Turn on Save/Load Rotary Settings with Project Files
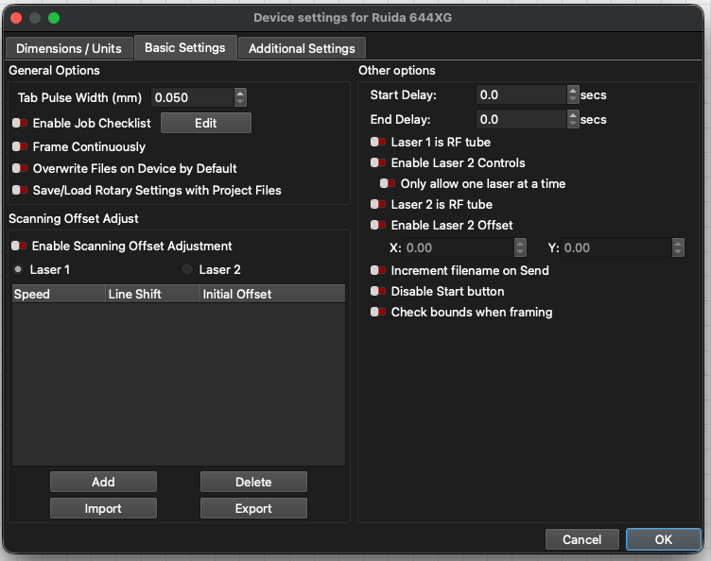The height and width of the screenshot is (561, 711). 20,191
